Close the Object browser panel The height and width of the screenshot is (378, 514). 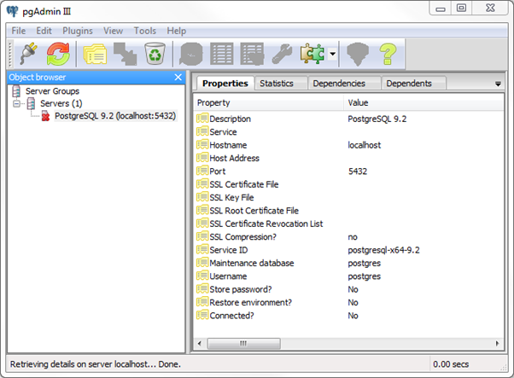pyautogui.click(x=178, y=78)
